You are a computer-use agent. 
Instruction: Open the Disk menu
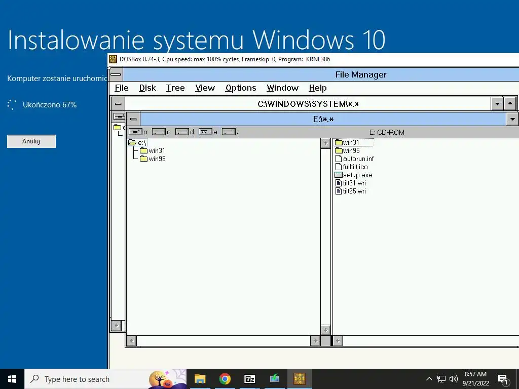pyautogui.click(x=147, y=88)
